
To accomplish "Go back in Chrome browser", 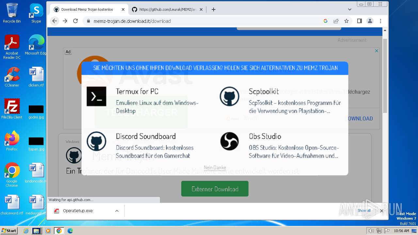I will 55,21.
